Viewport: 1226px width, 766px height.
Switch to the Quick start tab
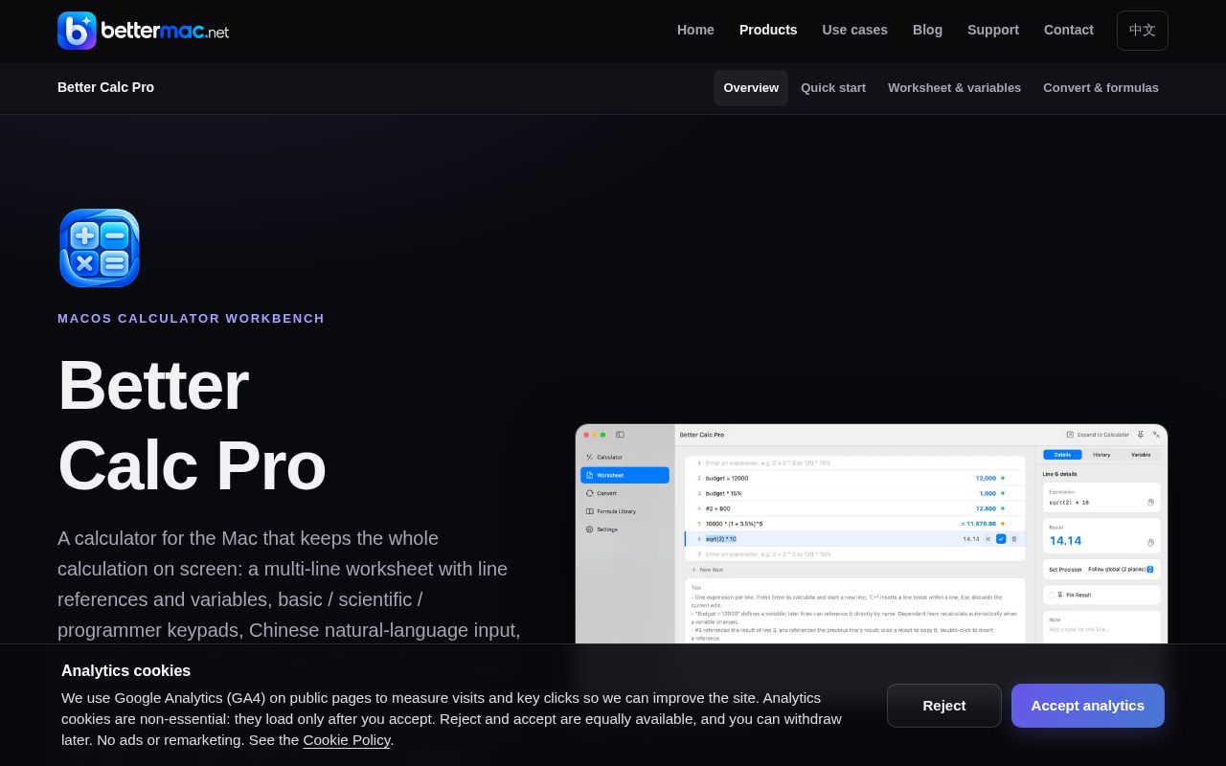[833, 88]
